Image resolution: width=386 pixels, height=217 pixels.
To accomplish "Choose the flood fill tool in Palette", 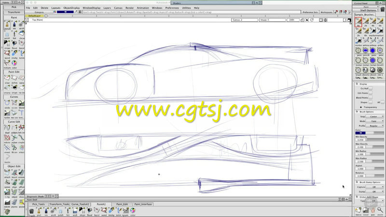I will click(14, 44).
